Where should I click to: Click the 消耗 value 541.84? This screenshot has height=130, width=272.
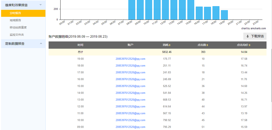(167, 93)
